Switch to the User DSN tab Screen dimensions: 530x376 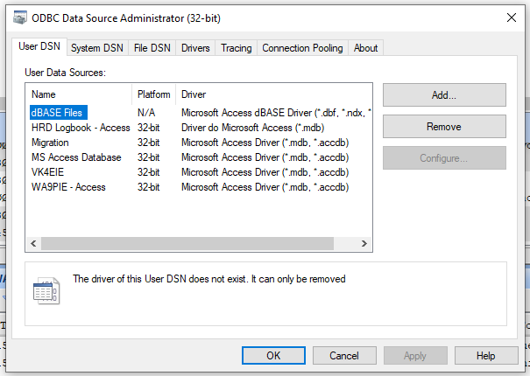[39, 46]
